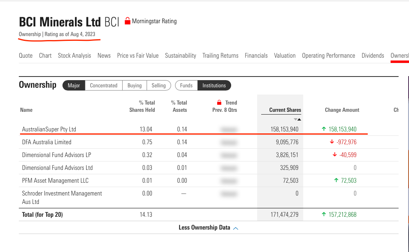Select the Concentrated ownership filter
The width and height of the screenshot is (409, 252).
[104, 85]
